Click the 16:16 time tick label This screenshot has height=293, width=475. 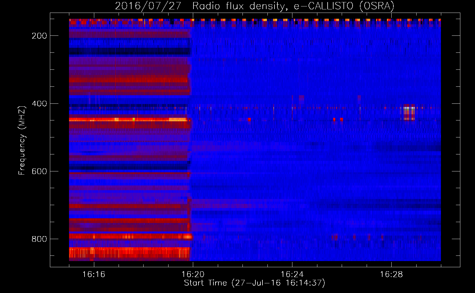click(x=94, y=274)
